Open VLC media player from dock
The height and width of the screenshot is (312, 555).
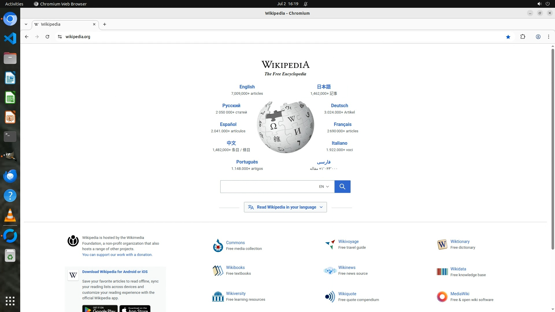point(10,216)
